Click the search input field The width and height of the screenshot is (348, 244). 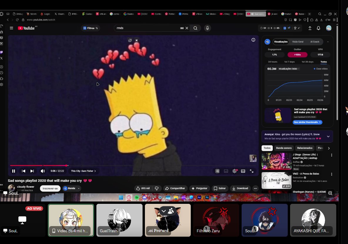click(148, 28)
